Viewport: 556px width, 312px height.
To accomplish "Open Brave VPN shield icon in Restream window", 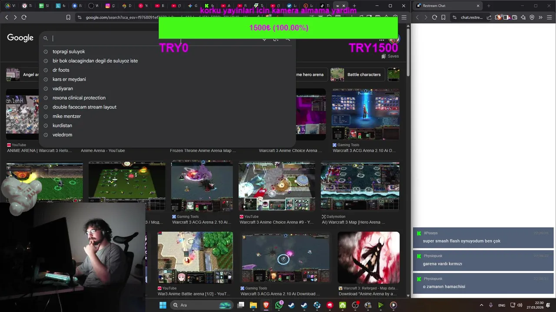I will click(x=532, y=17).
